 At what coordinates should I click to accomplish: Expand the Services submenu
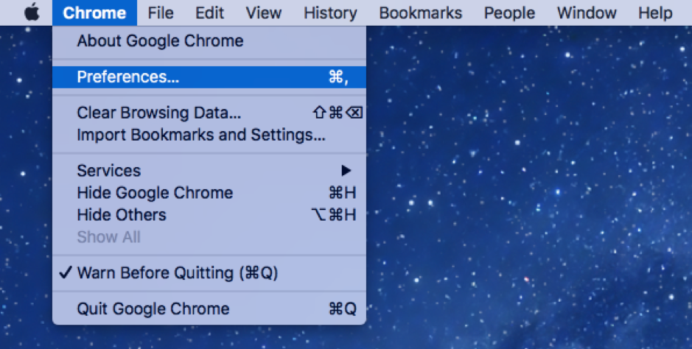click(108, 170)
